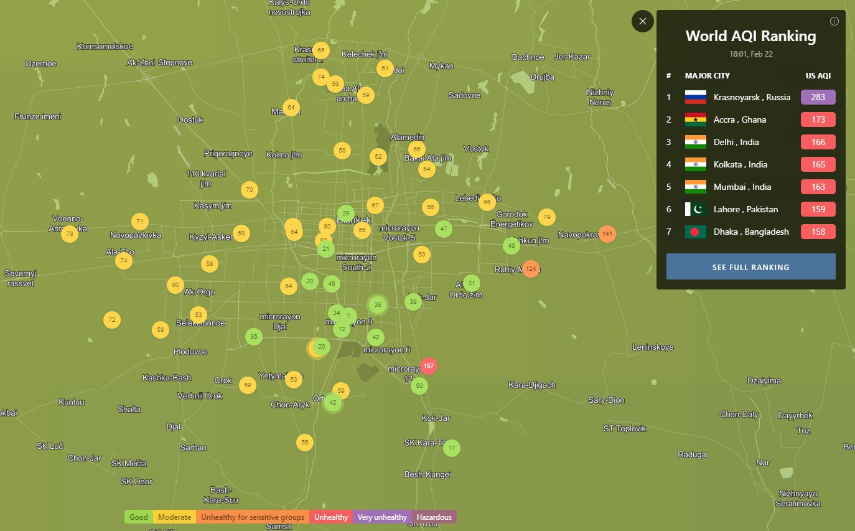This screenshot has height=531, width=855.
Task: Open the green 17 AQI station marker
Action: pyautogui.click(x=452, y=448)
